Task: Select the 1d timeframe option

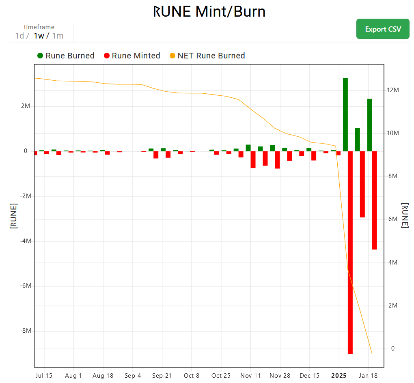Action: click(19, 36)
